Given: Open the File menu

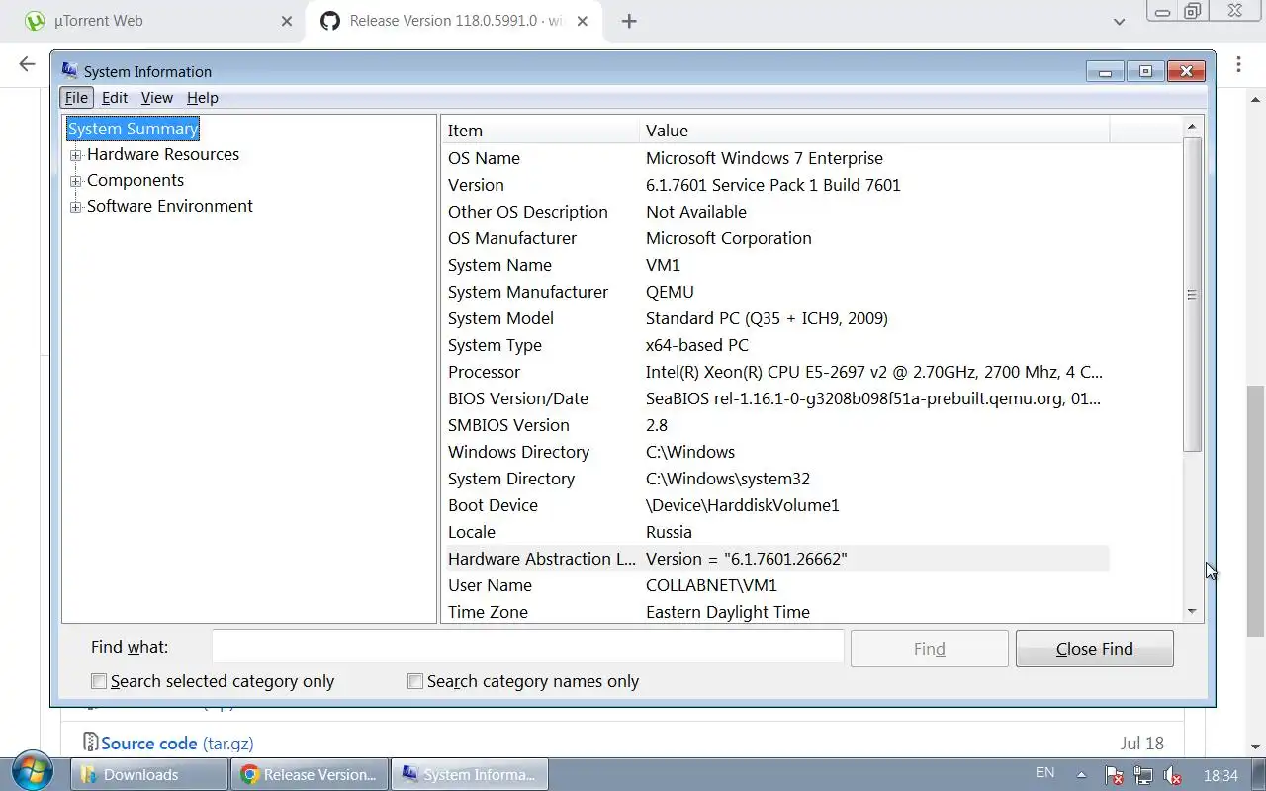Looking at the screenshot, I should tap(76, 97).
